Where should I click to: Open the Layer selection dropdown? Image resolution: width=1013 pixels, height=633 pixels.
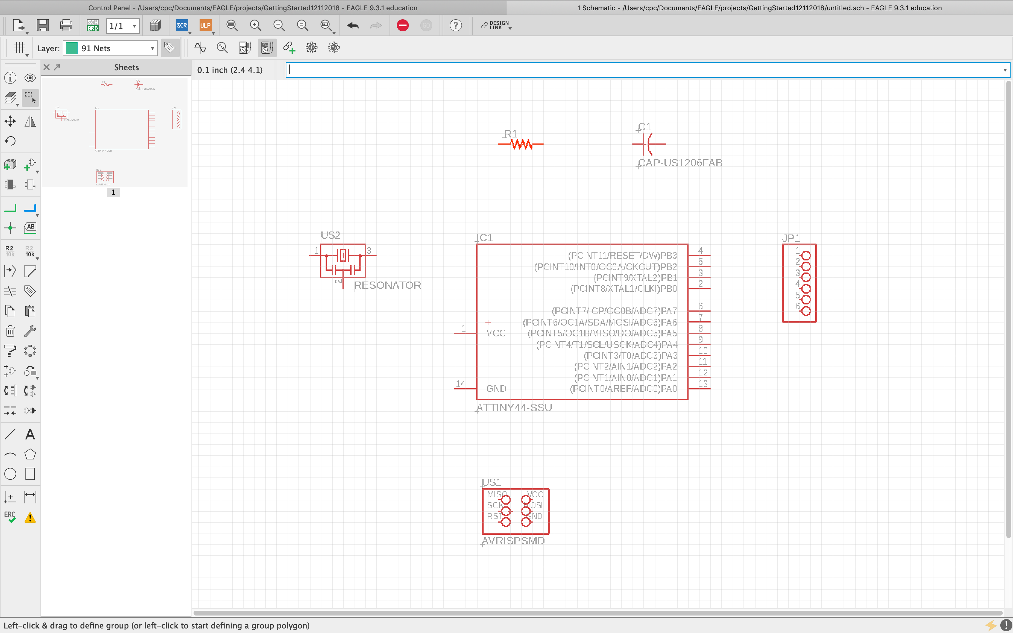110,48
